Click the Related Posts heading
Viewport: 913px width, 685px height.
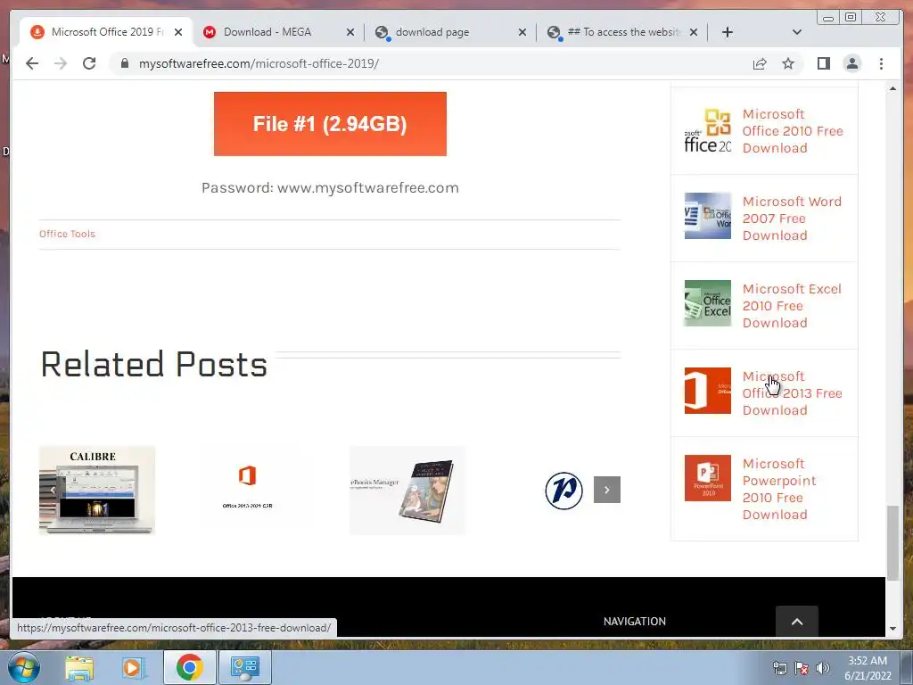[153, 365]
